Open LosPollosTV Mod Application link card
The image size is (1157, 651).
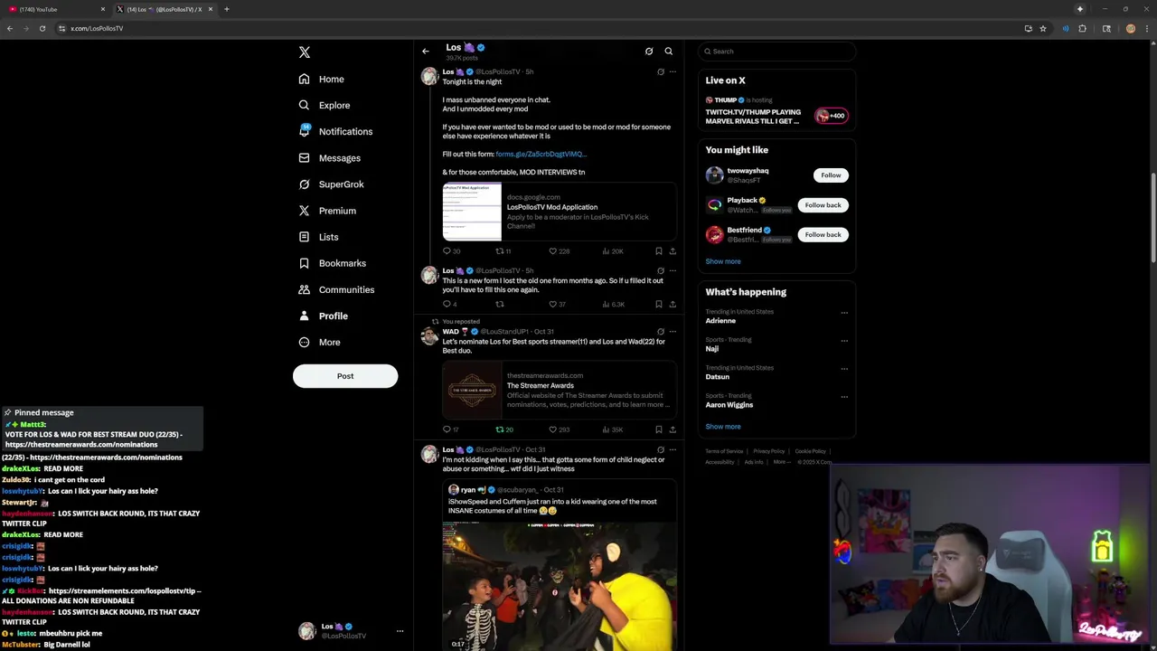[x=560, y=212]
